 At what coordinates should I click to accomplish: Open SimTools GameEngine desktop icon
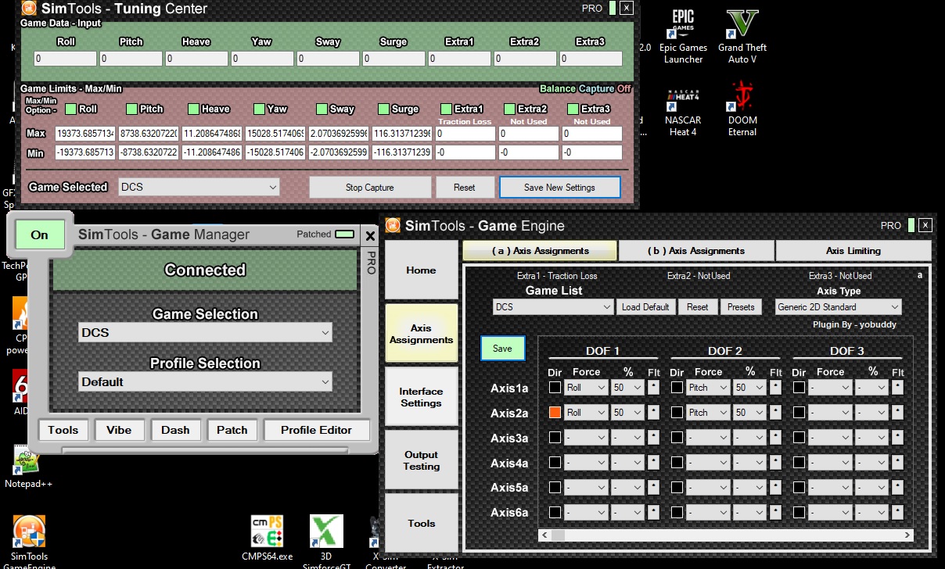(29, 540)
